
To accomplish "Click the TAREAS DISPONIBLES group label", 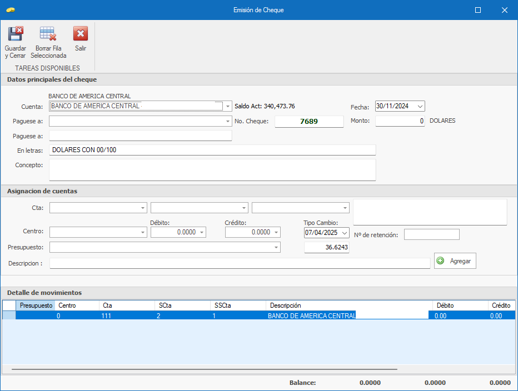I will 47,68.
